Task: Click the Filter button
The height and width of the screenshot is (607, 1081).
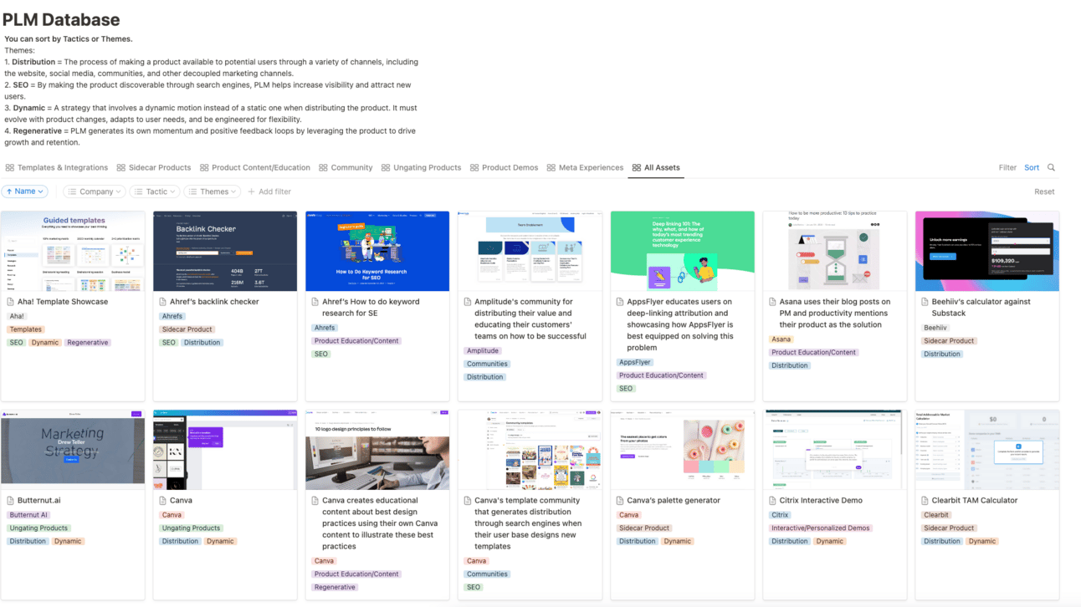Action: (1007, 167)
